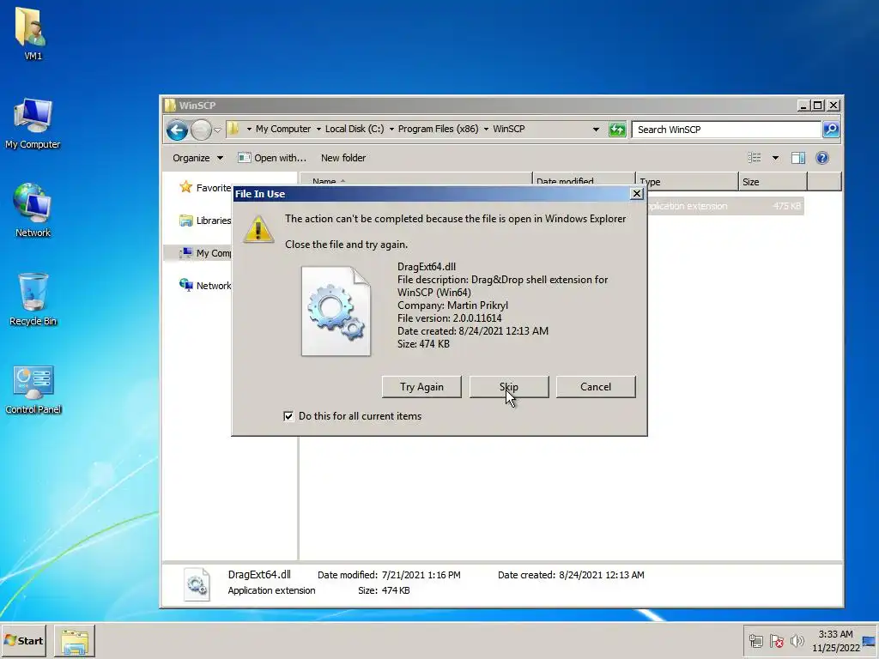Uncheck Do this for all current items
Screen dimensions: 879x659
[288, 416]
